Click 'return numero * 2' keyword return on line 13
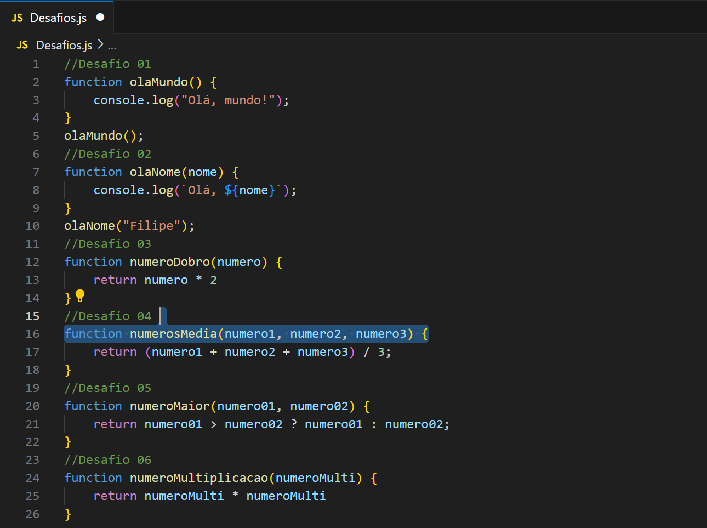 point(115,280)
